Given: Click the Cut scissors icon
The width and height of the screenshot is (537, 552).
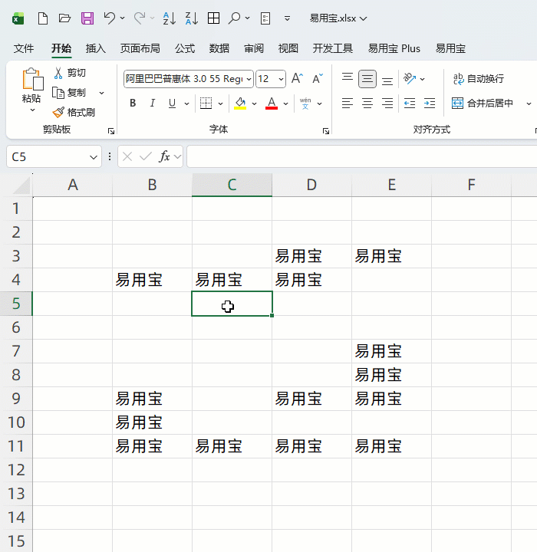Looking at the screenshot, I should [x=58, y=73].
